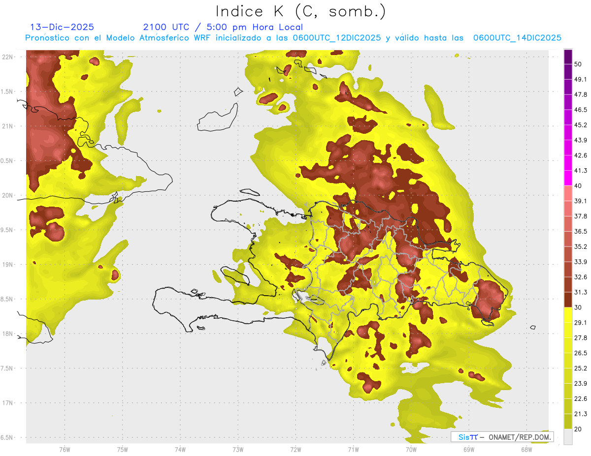Click the '41.3' color bar value
The width and height of the screenshot is (591, 456).
click(x=581, y=171)
